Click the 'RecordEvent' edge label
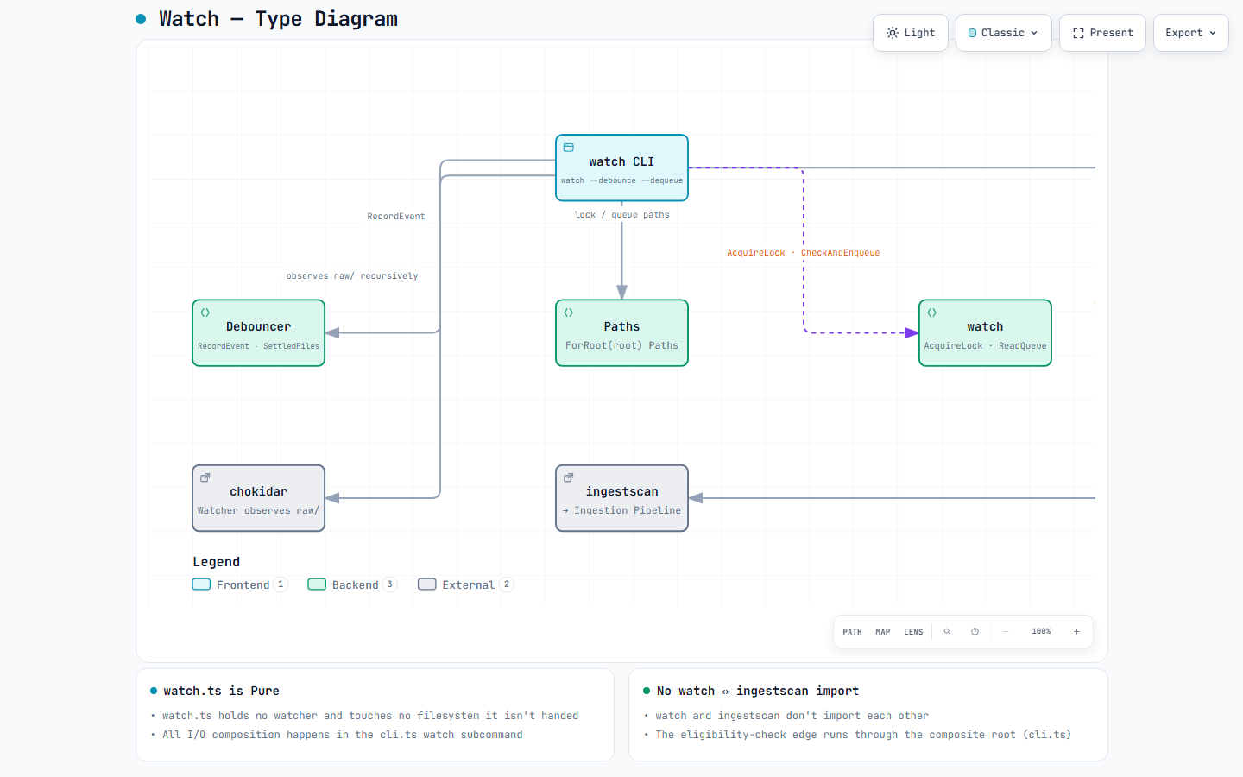This screenshot has width=1243, height=777. coord(396,217)
